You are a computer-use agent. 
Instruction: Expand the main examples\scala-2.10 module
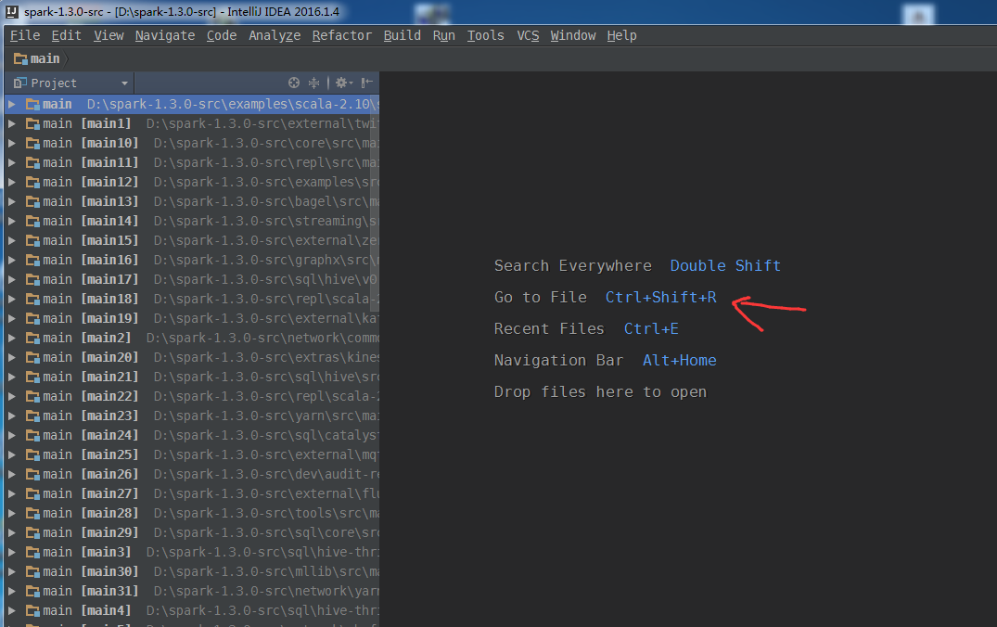(11, 104)
